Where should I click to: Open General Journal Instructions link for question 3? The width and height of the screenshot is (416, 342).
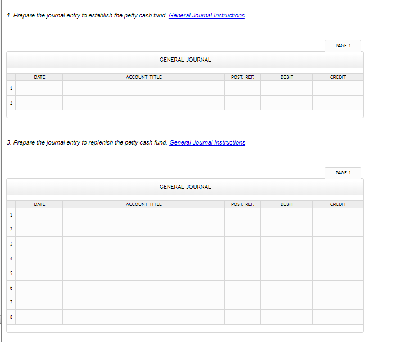coord(207,142)
